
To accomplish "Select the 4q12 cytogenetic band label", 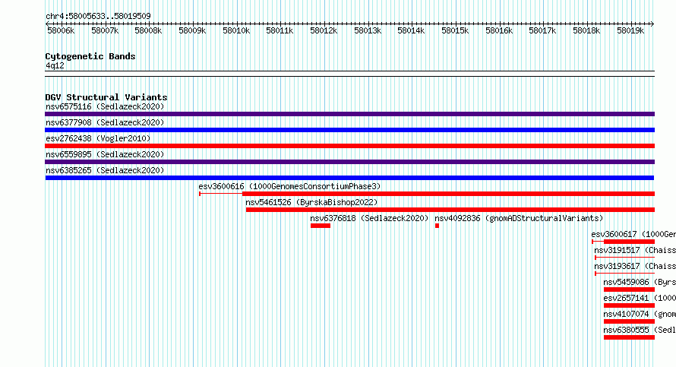I will tap(55, 65).
